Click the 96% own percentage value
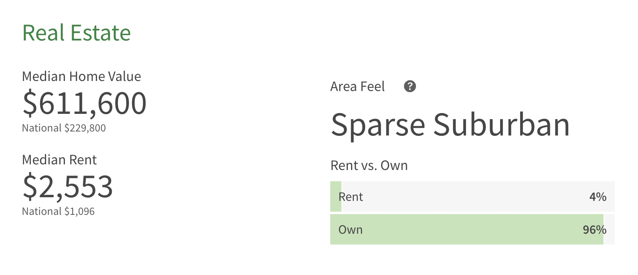This screenshot has height=275, width=638. 595,230
